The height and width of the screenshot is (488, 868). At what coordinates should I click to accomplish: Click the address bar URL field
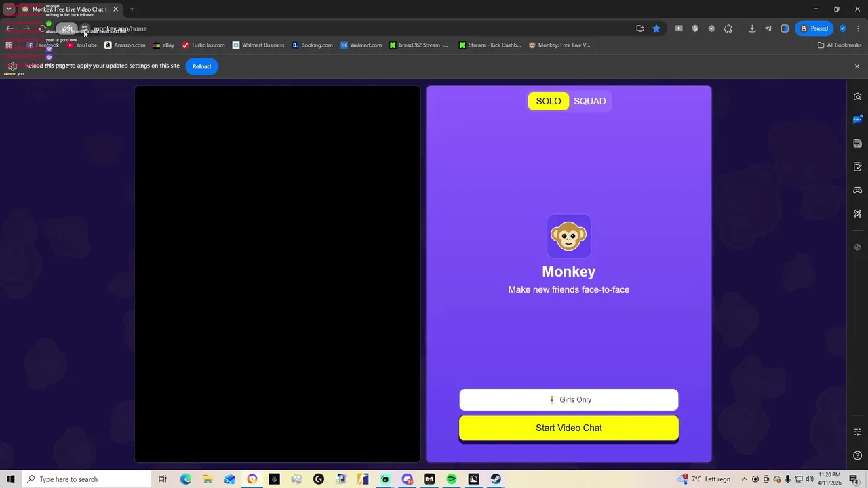359,28
